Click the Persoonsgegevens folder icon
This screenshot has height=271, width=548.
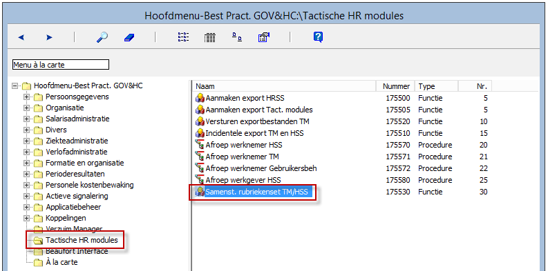pyautogui.click(x=39, y=97)
